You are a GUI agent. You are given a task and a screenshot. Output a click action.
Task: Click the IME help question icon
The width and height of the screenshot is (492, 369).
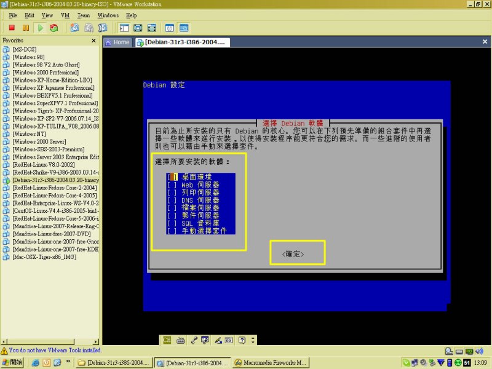pyautogui.click(x=242, y=340)
